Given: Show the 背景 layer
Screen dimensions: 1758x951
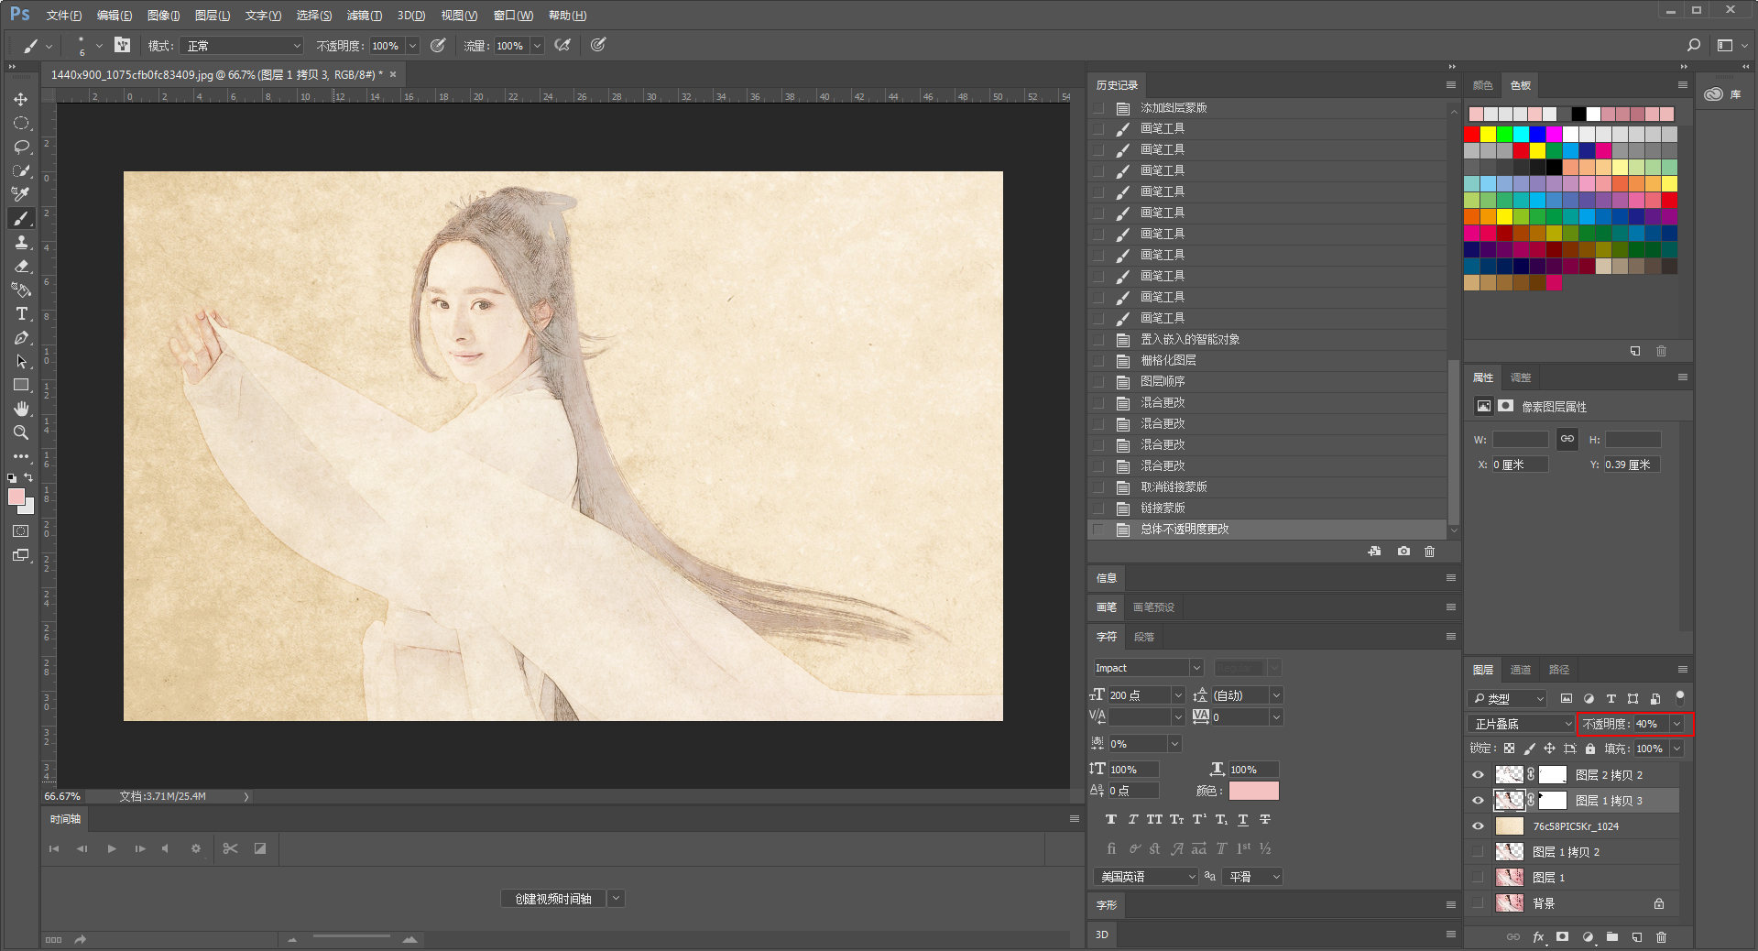Looking at the screenshot, I should [1478, 903].
